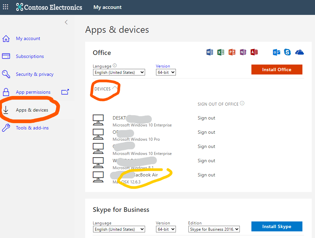
Task: Click the "Skype for Business" heading
Action: click(x=121, y=210)
